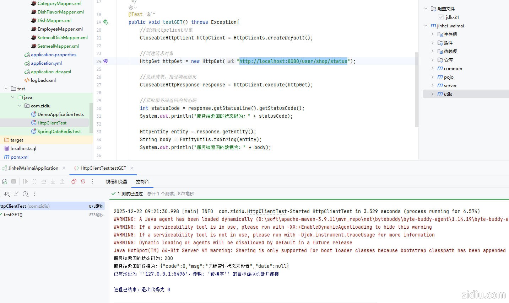Expand the 依赖项 node in Maven panel

click(432, 51)
